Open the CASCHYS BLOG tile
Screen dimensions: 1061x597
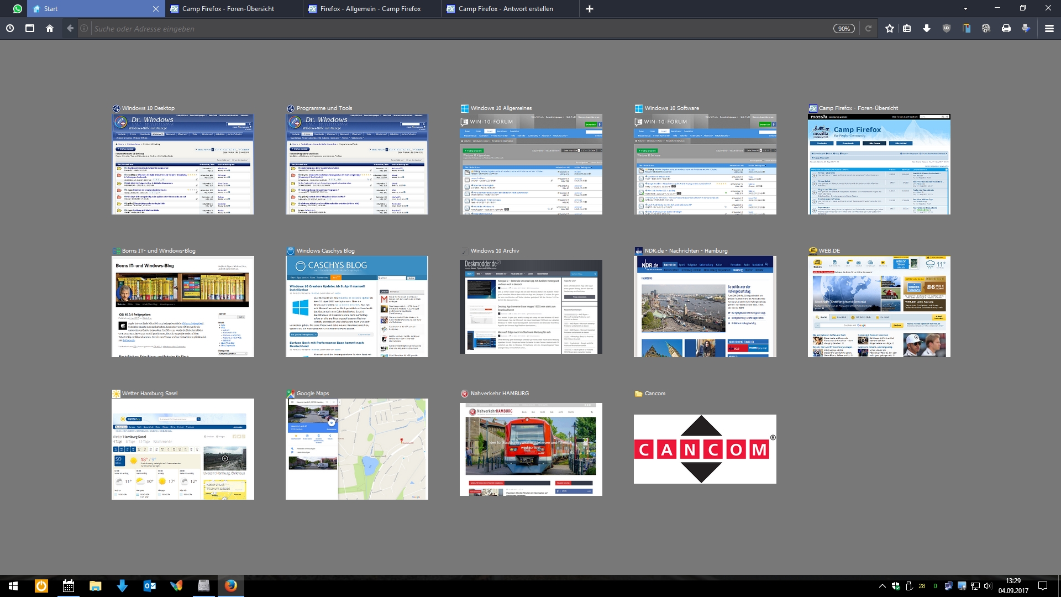[356, 306]
